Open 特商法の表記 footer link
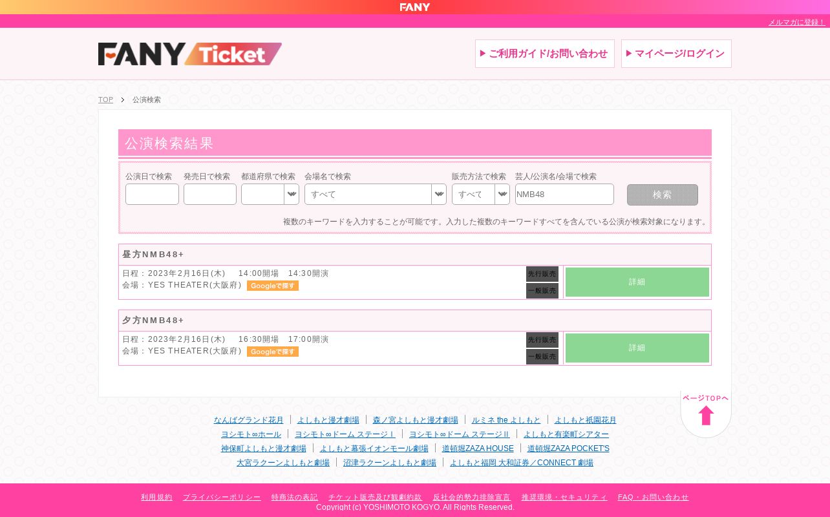The image size is (830, 517). [295, 497]
